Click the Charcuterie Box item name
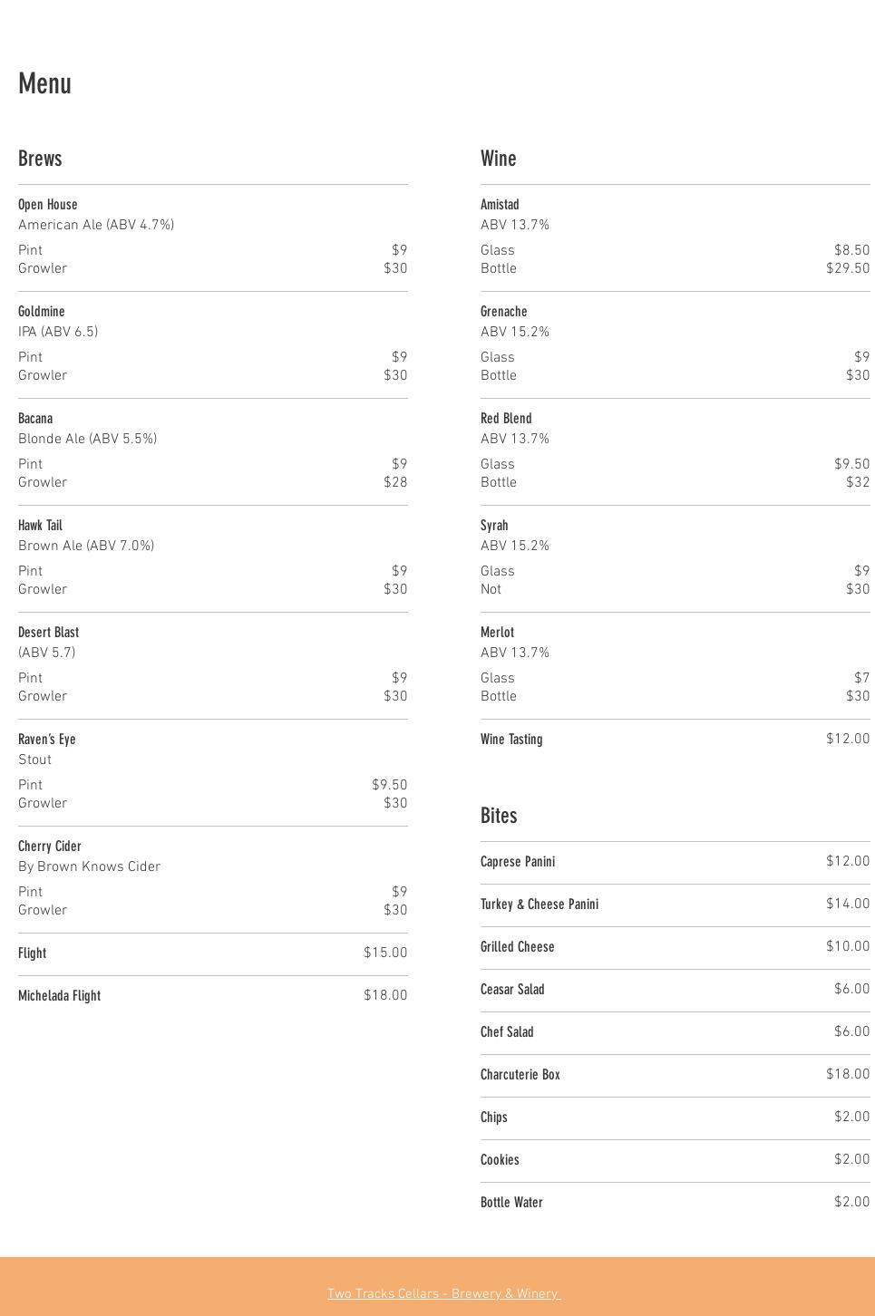The image size is (875, 1316). tap(520, 1075)
